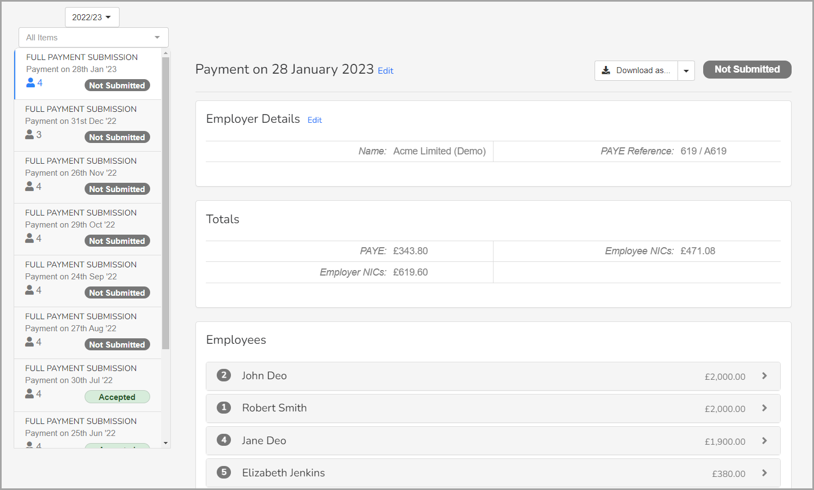Image resolution: width=814 pixels, height=490 pixels.
Task: Click employer name Acme Limited (Demo)
Action: coord(439,151)
